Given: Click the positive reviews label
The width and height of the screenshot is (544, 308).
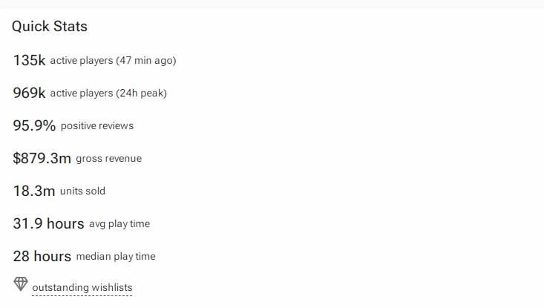Looking at the screenshot, I should [x=97, y=125].
